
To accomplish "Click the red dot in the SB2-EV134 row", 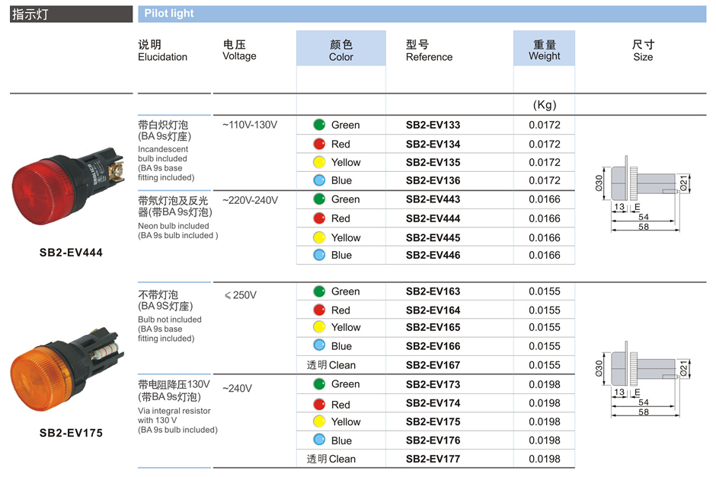I will click(319, 144).
